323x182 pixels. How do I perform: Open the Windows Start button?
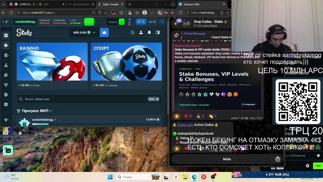click(x=110, y=177)
